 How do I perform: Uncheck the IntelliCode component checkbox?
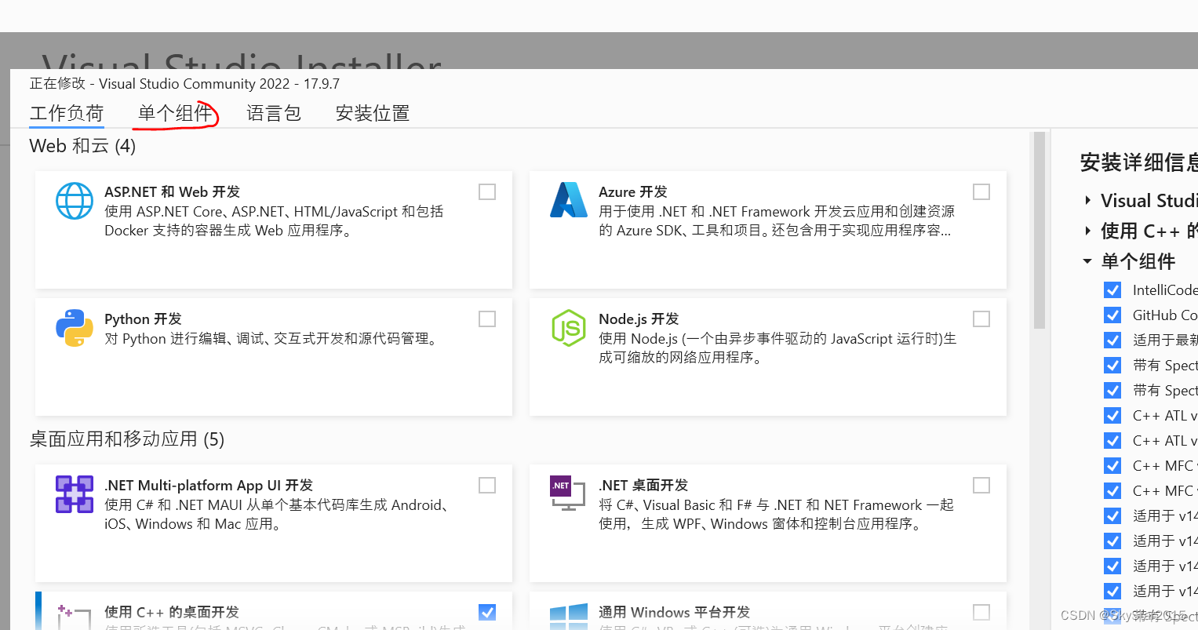click(x=1112, y=290)
